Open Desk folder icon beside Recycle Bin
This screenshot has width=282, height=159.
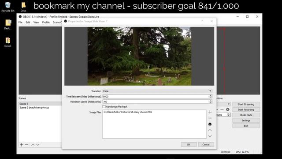tap(23, 7)
